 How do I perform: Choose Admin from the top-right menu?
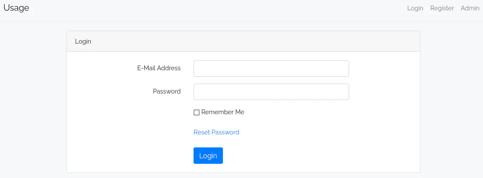point(470,8)
